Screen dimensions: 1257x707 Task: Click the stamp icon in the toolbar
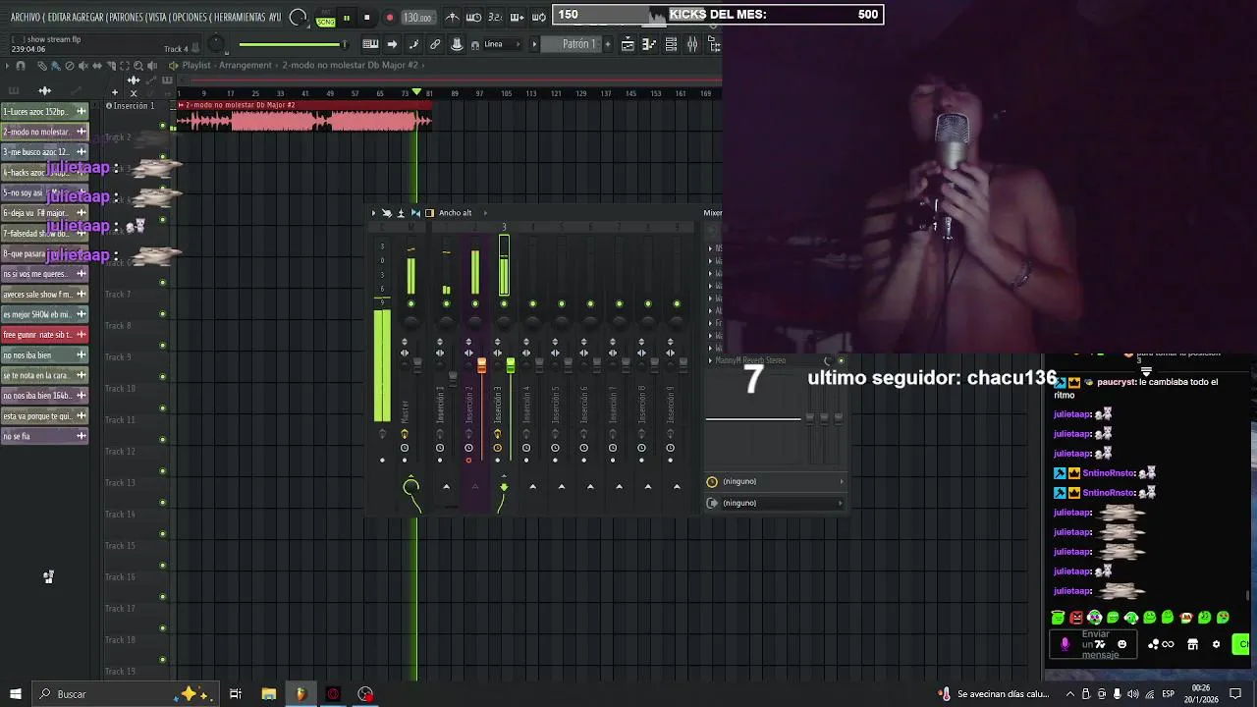[457, 44]
